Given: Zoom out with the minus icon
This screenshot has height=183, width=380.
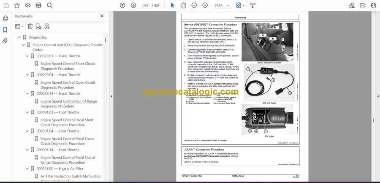Looking at the screenshot, I should (194, 5).
